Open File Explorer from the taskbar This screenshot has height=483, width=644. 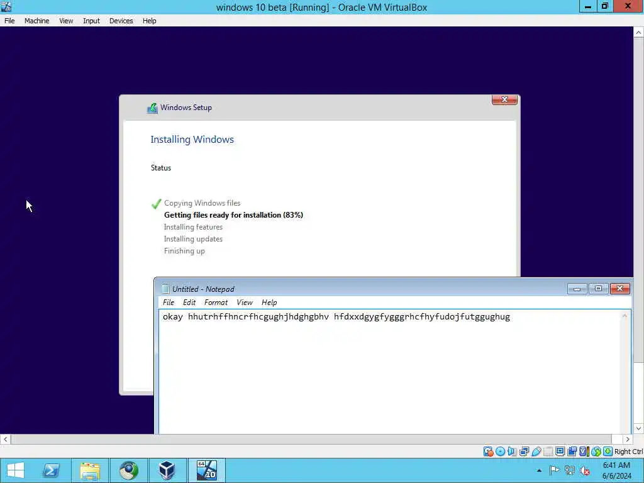90,470
